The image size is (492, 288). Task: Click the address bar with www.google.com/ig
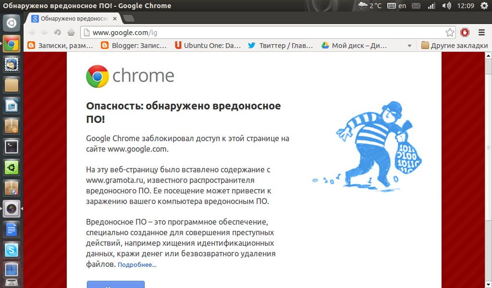268,33
